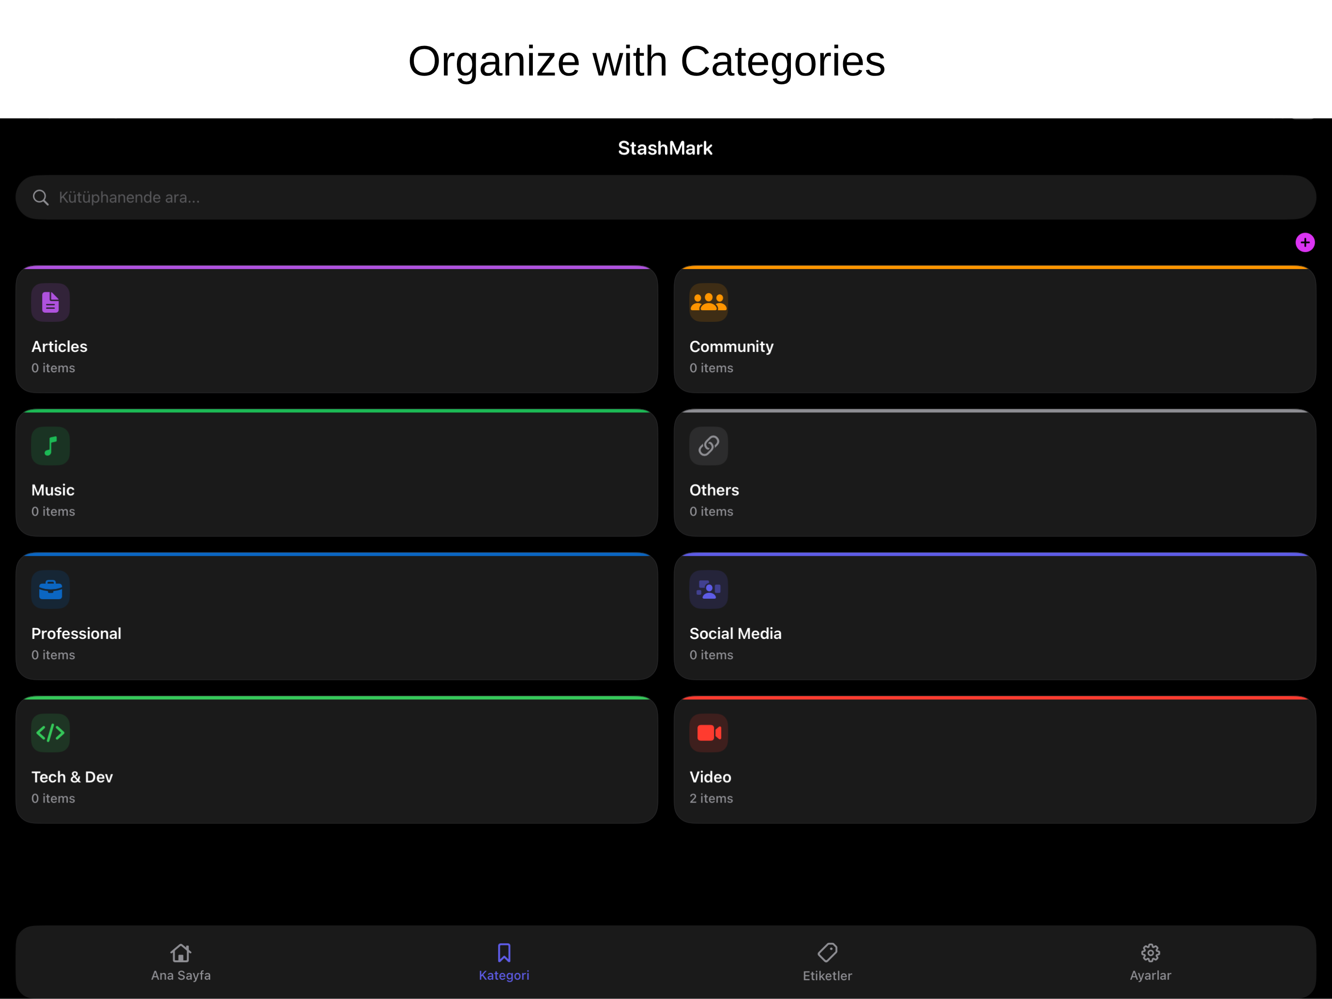Click the Professional briefcase icon
Viewport: 1332px width, 999px height.
(51, 590)
